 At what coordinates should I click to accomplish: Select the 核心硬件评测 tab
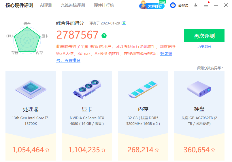coord(19,5)
